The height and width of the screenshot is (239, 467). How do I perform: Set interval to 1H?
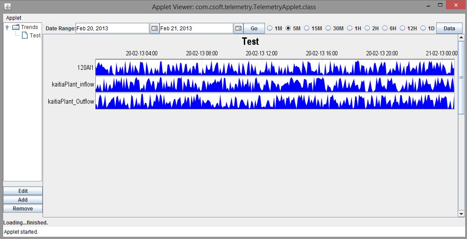point(349,28)
